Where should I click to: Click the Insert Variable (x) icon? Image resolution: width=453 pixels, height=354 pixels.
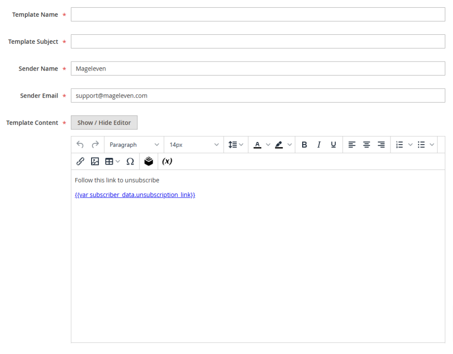(x=167, y=161)
